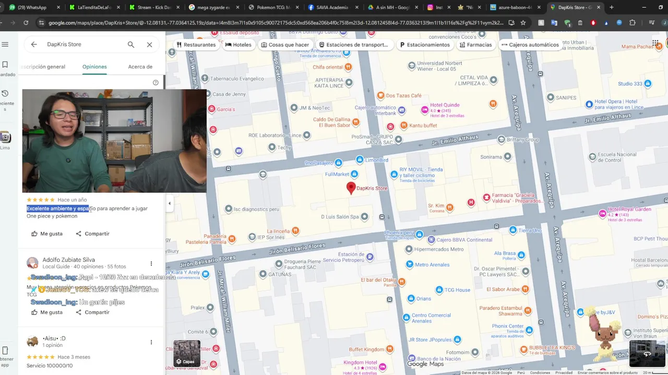Screen dimensions: 668x375
Task: Open the recents history icon in sidebar
Action: [5, 93]
